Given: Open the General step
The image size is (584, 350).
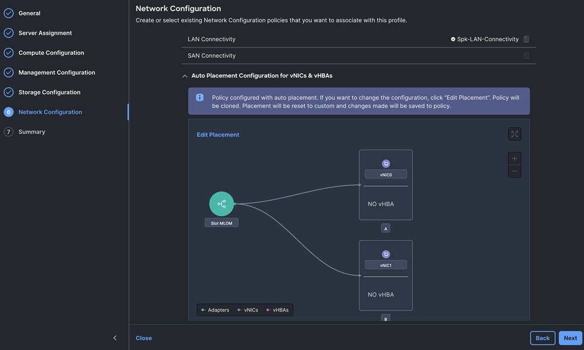Looking at the screenshot, I should [x=30, y=13].
